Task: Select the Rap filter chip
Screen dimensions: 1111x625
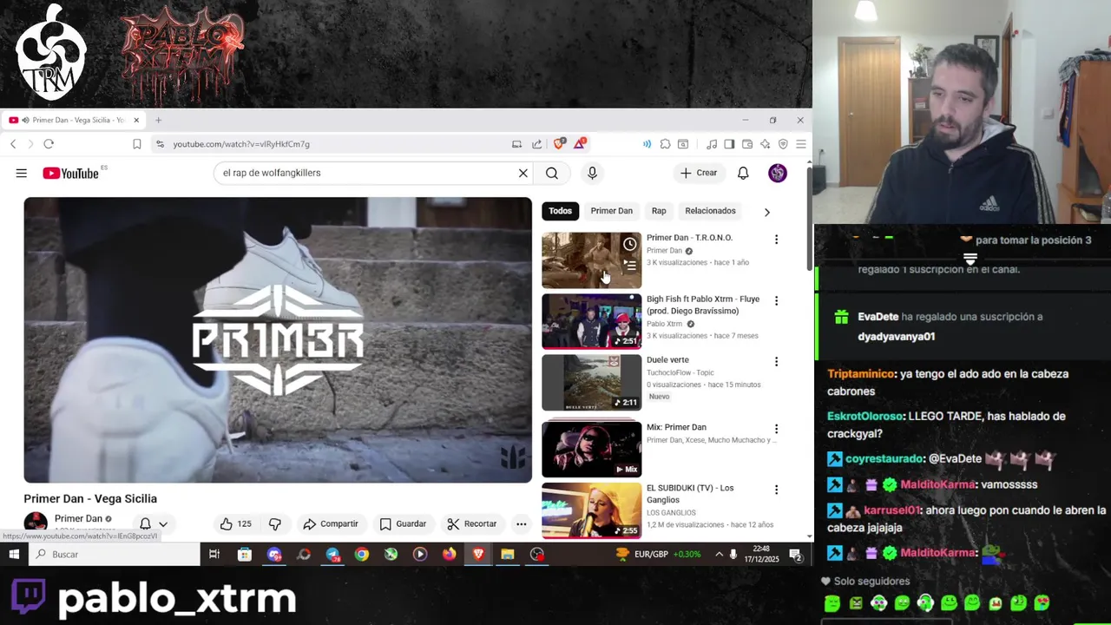Action: click(659, 211)
